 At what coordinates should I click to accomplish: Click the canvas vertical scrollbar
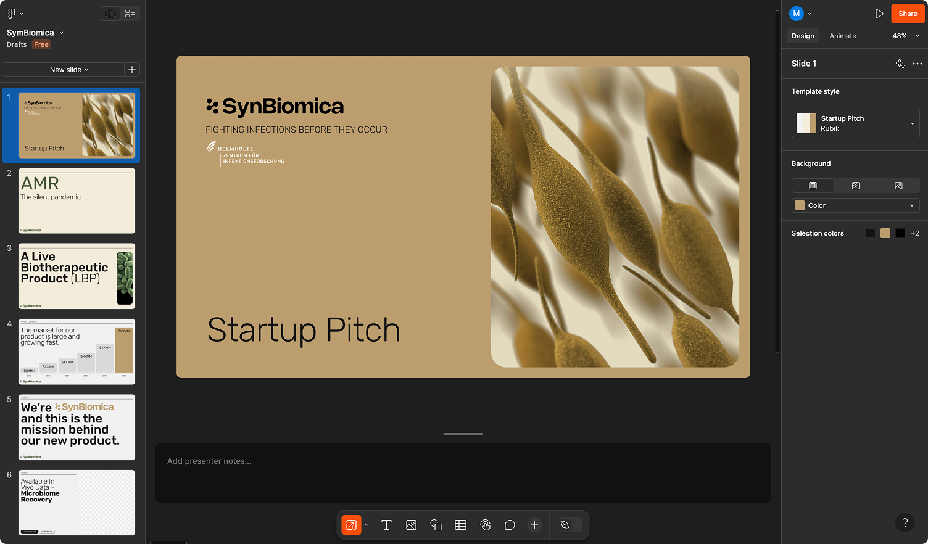click(x=777, y=182)
